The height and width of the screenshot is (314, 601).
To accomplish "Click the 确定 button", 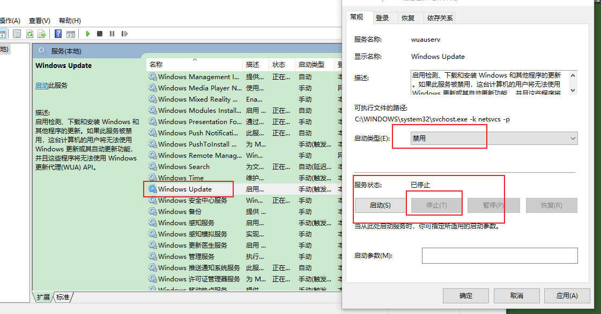I will click(466, 296).
